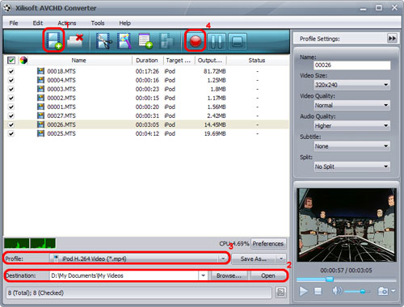
Task: Click the Name field containing 00026
Action: click(352, 65)
